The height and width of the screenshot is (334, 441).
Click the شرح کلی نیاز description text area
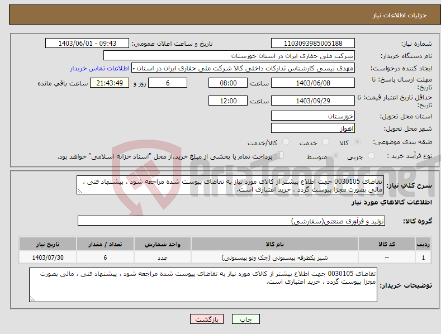click(x=230, y=185)
